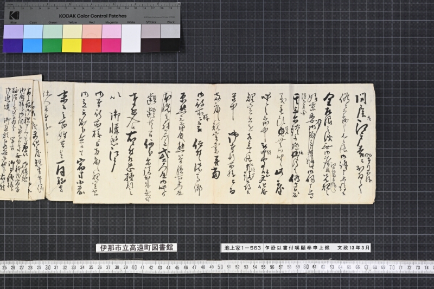Screen dimensions: 434x289
Task: Click the 'Magenta' label on color card
Action: coord(111,22)
